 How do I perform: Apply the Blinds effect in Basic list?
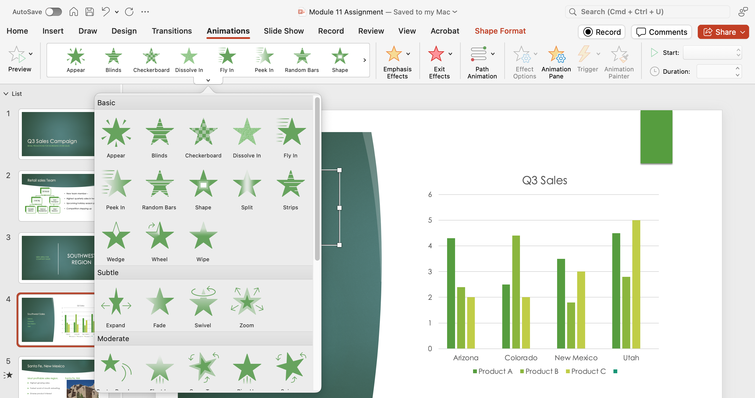click(160, 138)
